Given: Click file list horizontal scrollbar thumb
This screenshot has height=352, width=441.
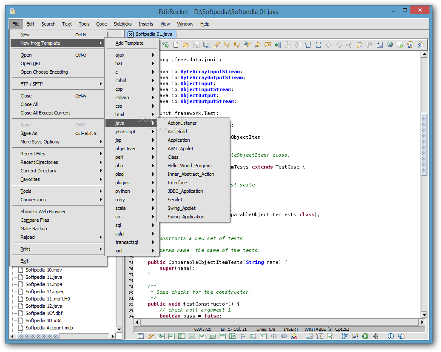Looking at the screenshot, I should click(38, 336).
